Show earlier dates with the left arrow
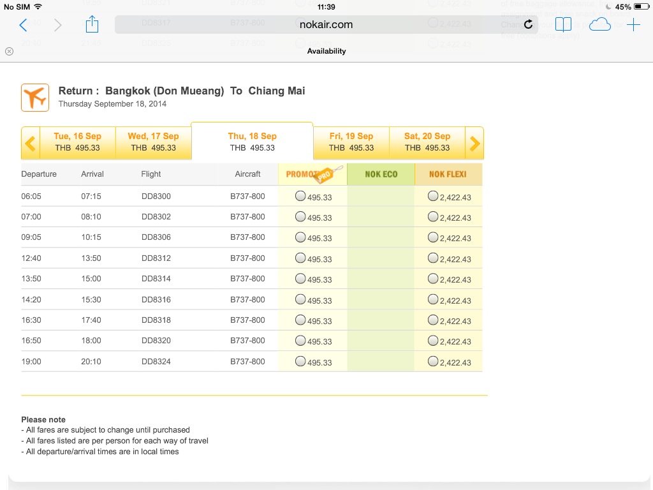The height and width of the screenshot is (490, 653). tap(31, 144)
